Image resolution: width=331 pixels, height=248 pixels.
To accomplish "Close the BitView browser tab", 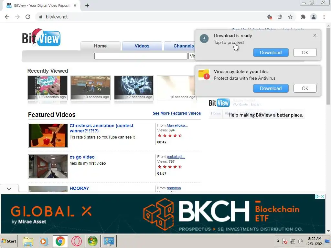I will coord(75,5).
